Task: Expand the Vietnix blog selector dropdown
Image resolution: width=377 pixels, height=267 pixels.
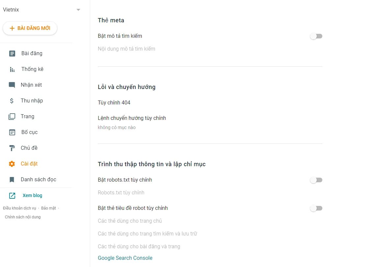Action: (78, 10)
